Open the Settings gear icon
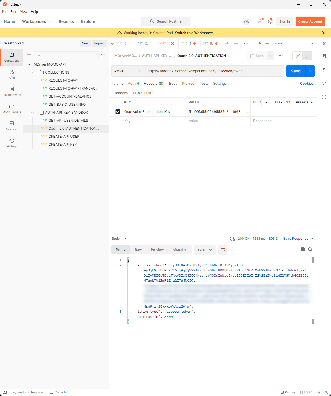Viewport: 331px width, 396px height. pos(270,21)
